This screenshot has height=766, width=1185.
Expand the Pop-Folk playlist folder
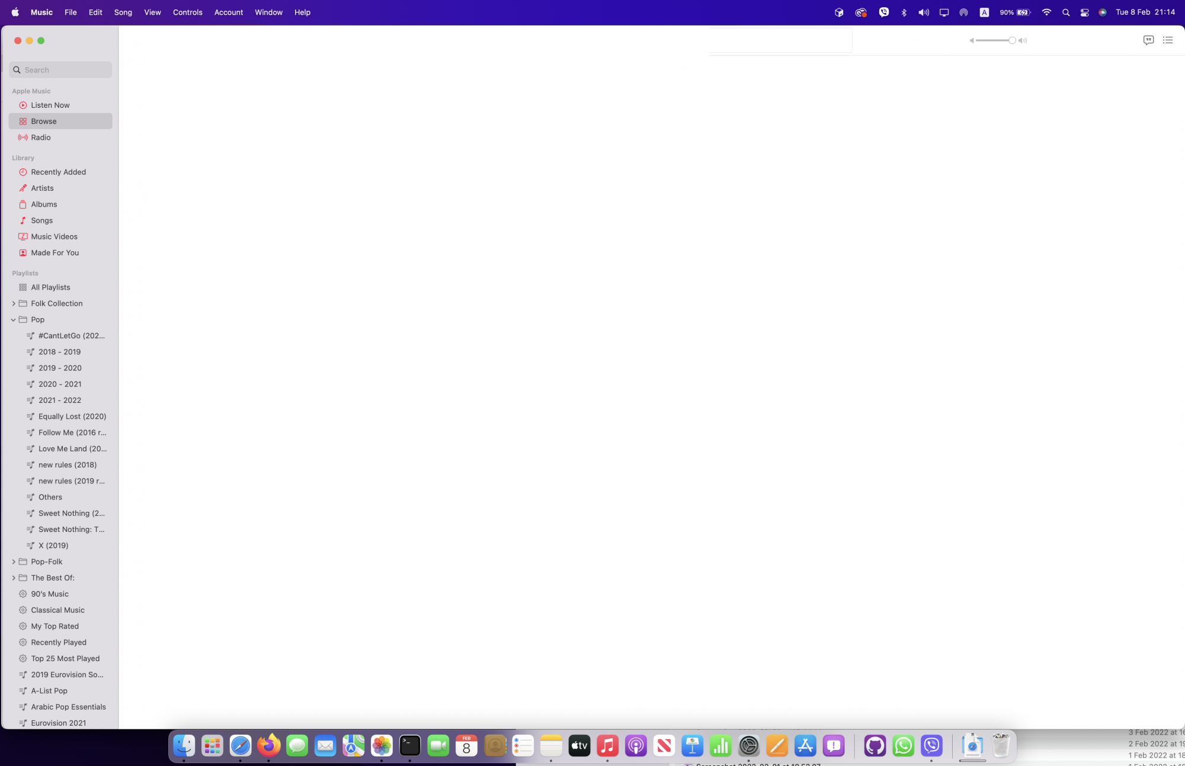tap(14, 562)
